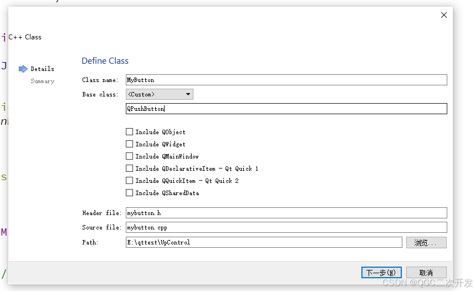
Task: Click the Path input field
Action: point(264,242)
